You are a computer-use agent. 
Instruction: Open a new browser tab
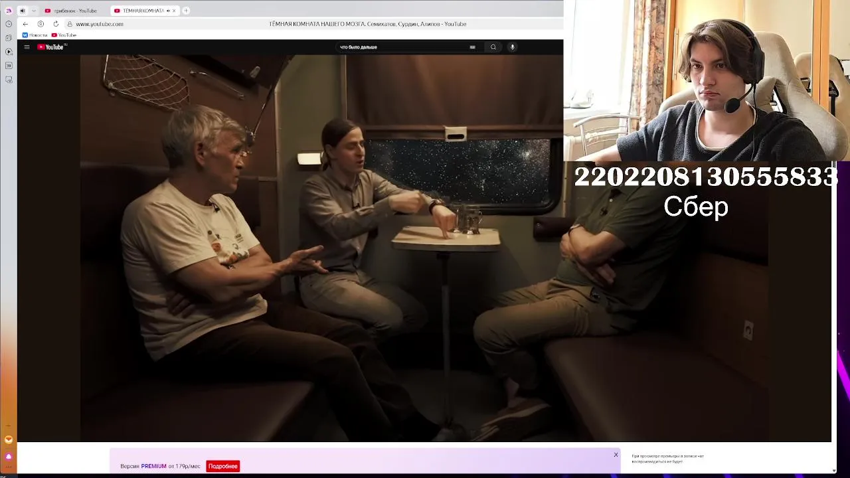click(186, 11)
